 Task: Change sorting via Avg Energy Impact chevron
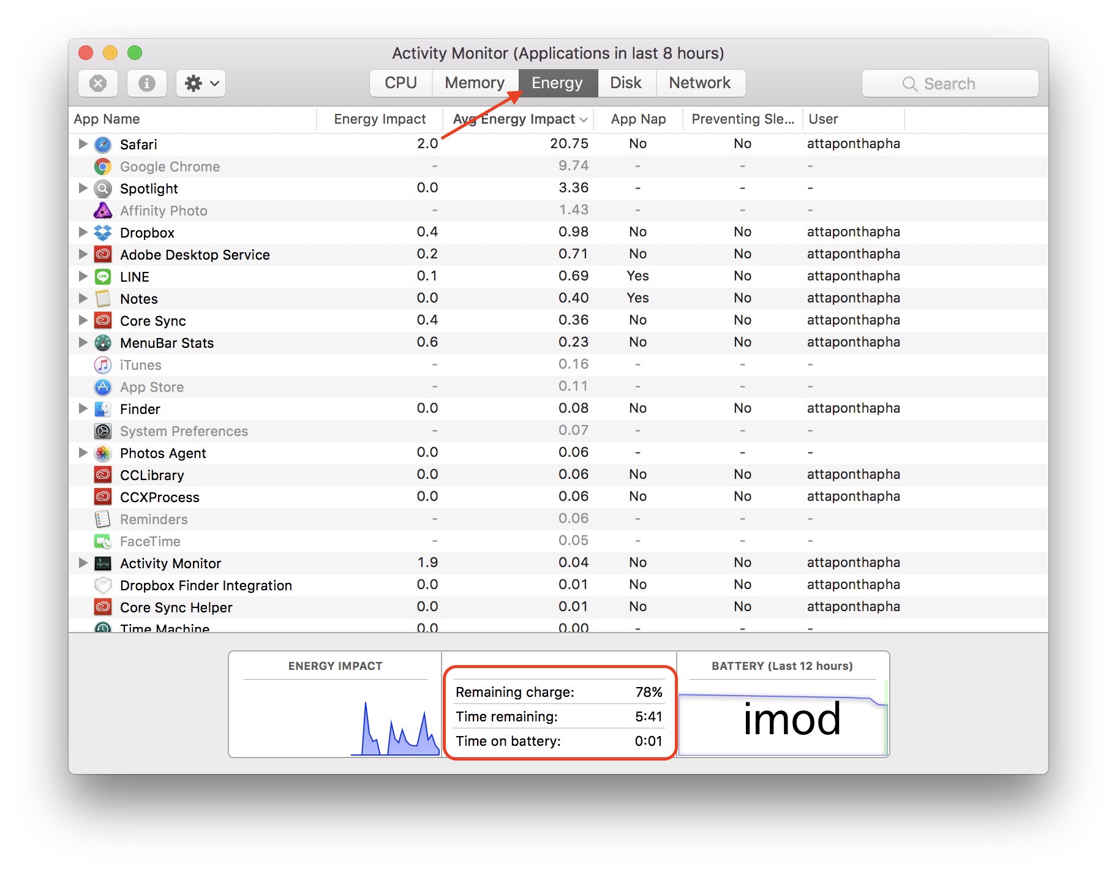[x=583, y=119]
